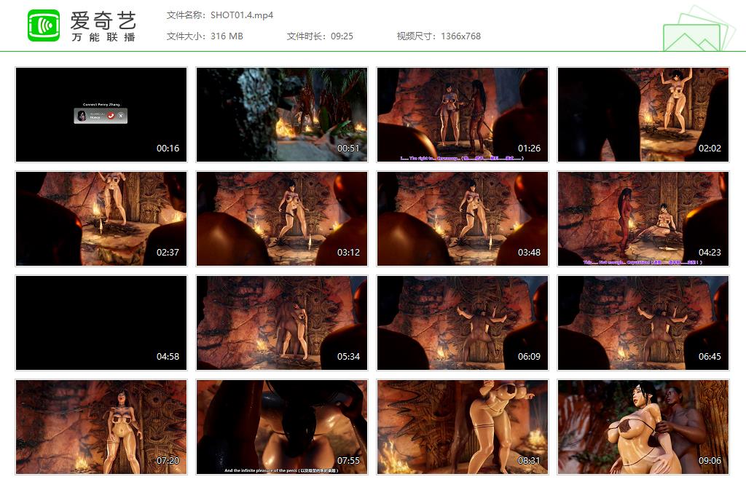
Task: Open the thumbnail stamped 00:16
Action: (101, 114)
